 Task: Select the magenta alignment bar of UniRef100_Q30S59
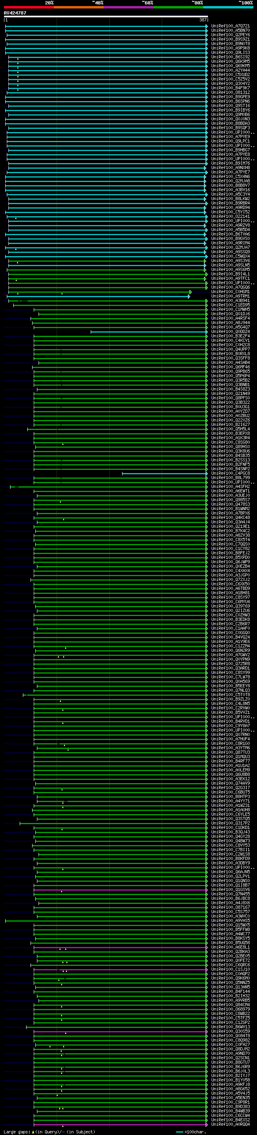coord(120,1032)
